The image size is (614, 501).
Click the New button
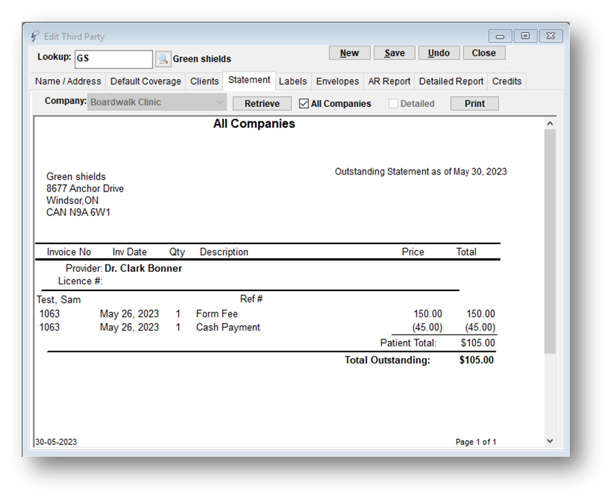(349, 53)
